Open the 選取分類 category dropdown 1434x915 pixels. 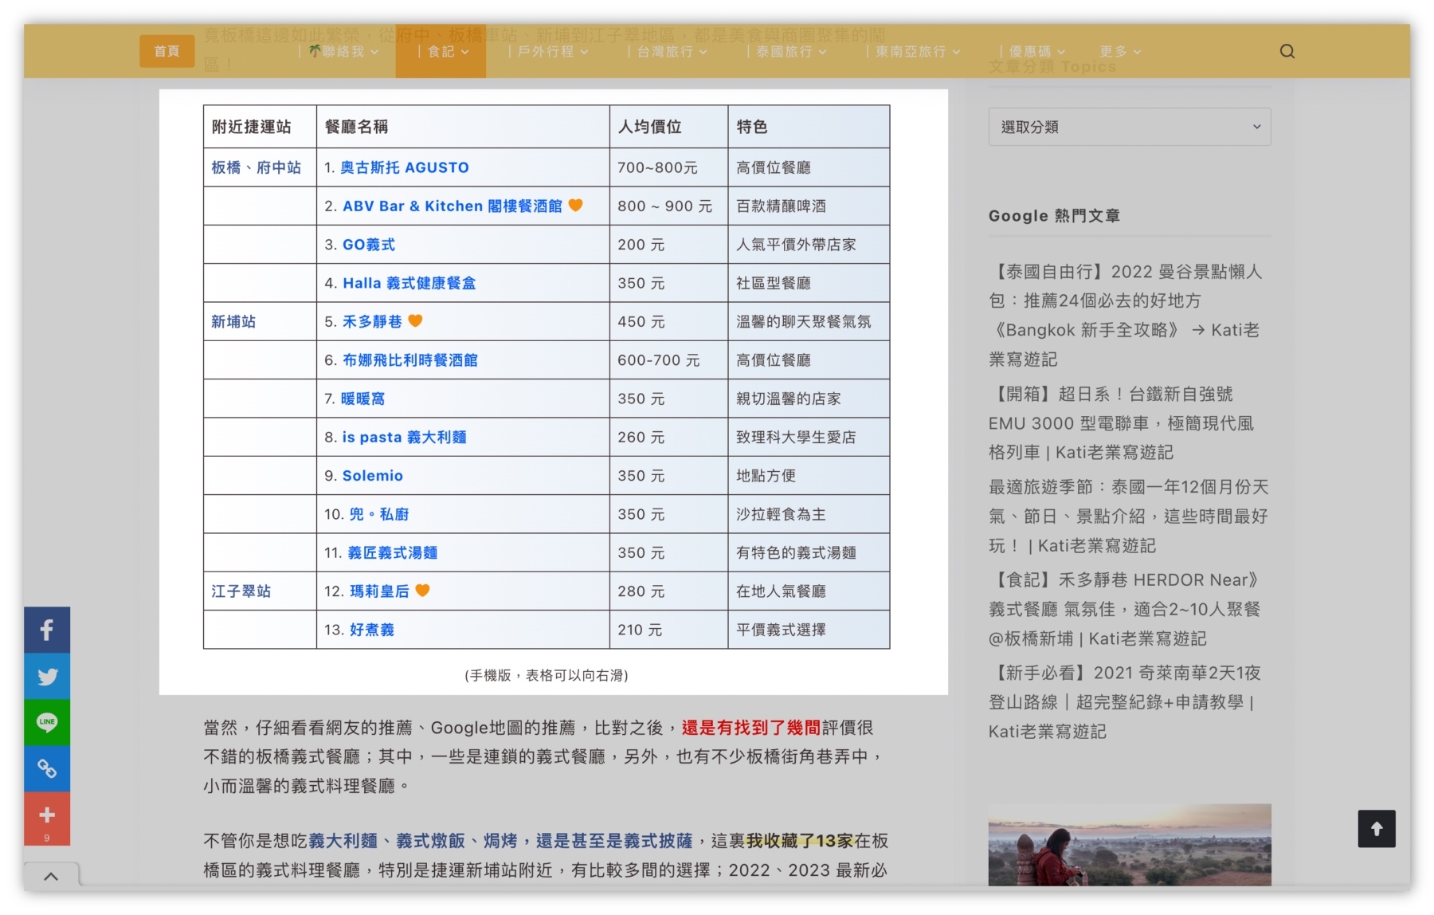[x=1129, y=127]
